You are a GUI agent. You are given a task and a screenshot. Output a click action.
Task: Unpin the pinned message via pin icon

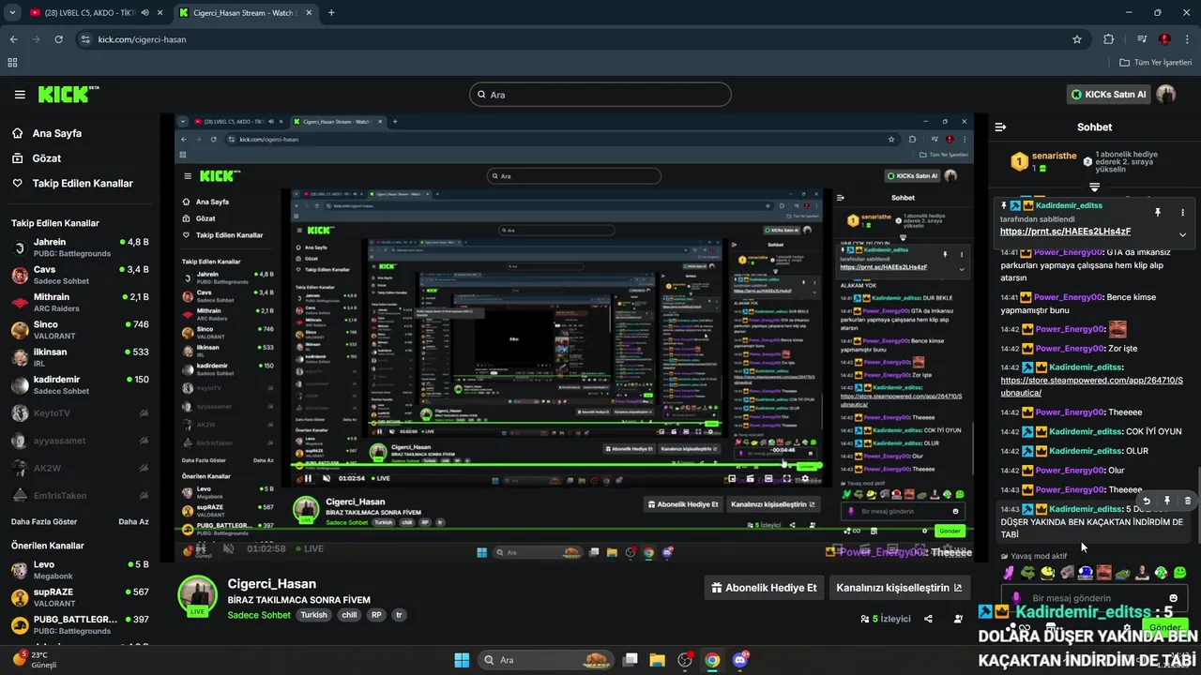[1158, 213]
